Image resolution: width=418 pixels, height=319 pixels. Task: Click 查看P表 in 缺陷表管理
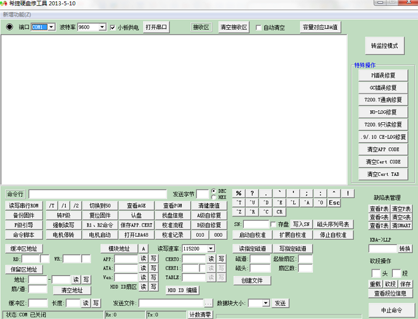click(379, 209)
